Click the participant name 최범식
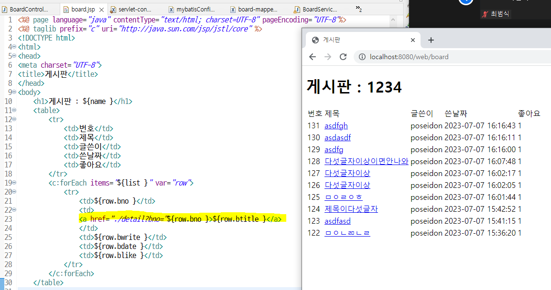 500,14
